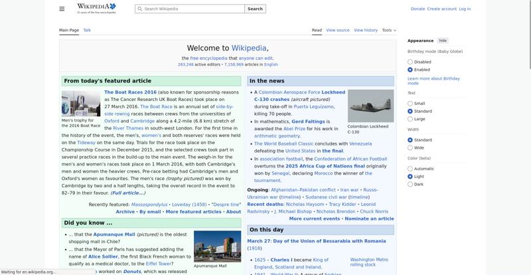531x275 pixels.
Task: Select the Disabled birthday mode option
Action: (x=410, y=62)
